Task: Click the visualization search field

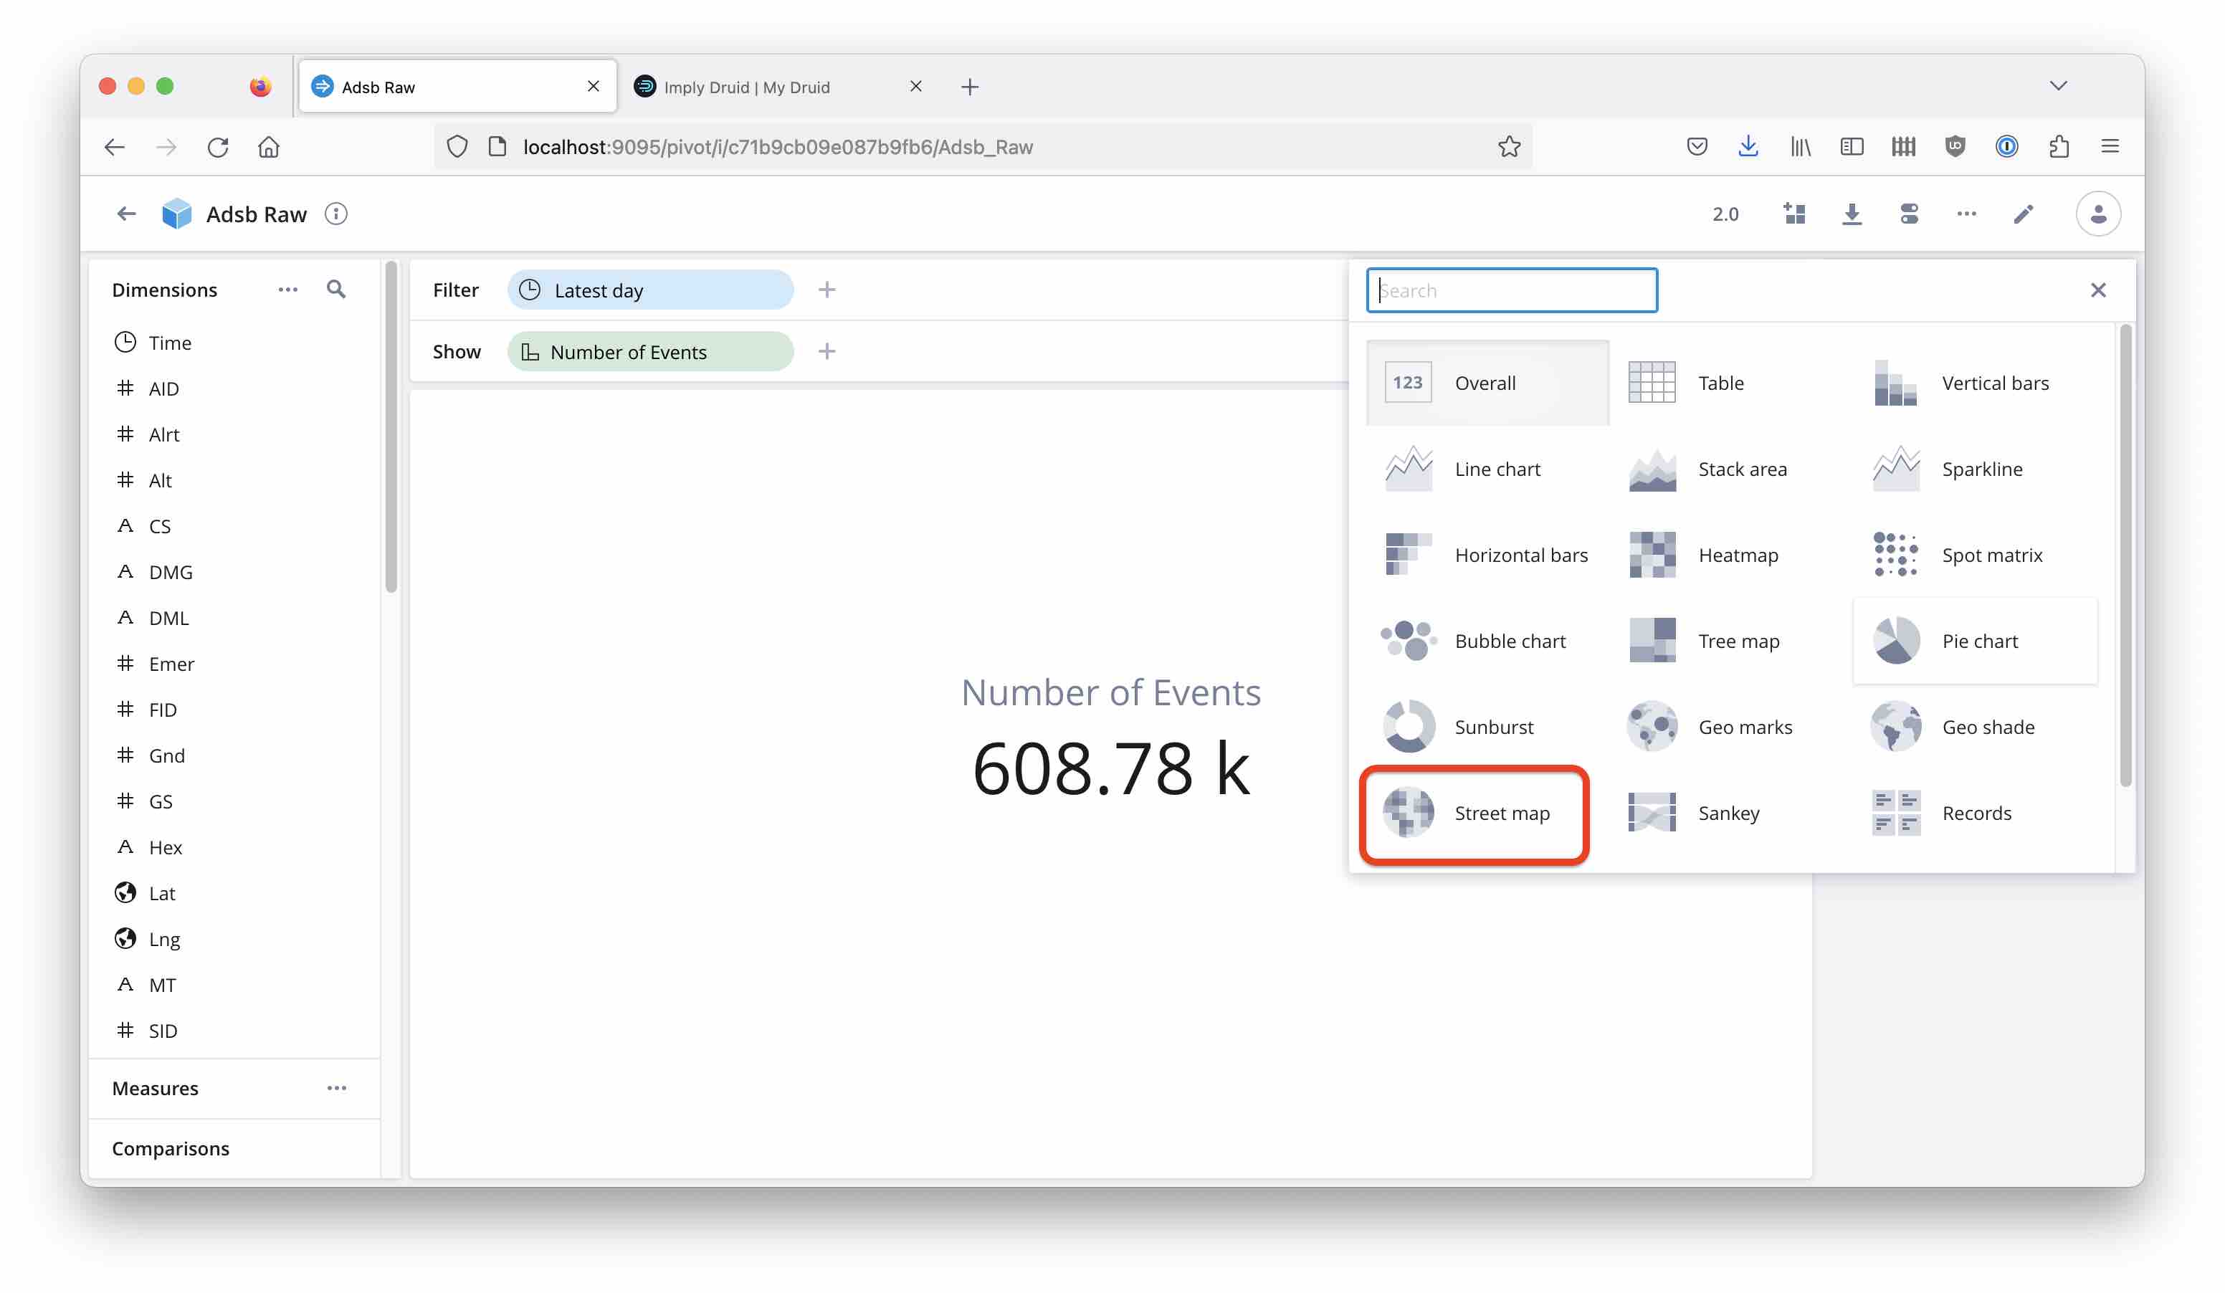Action: click(1512, 290)
